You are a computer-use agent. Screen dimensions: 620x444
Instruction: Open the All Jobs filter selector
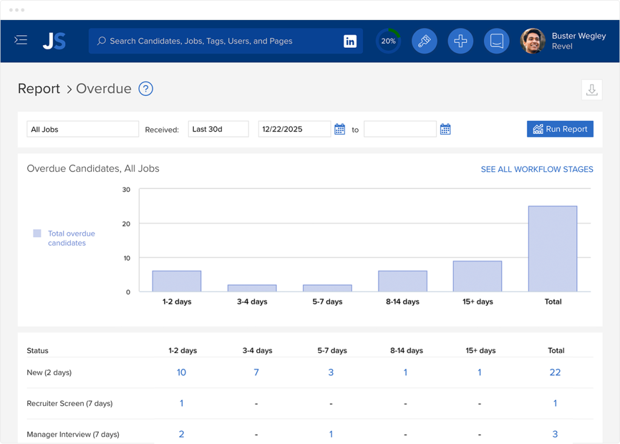click(82, 128)
